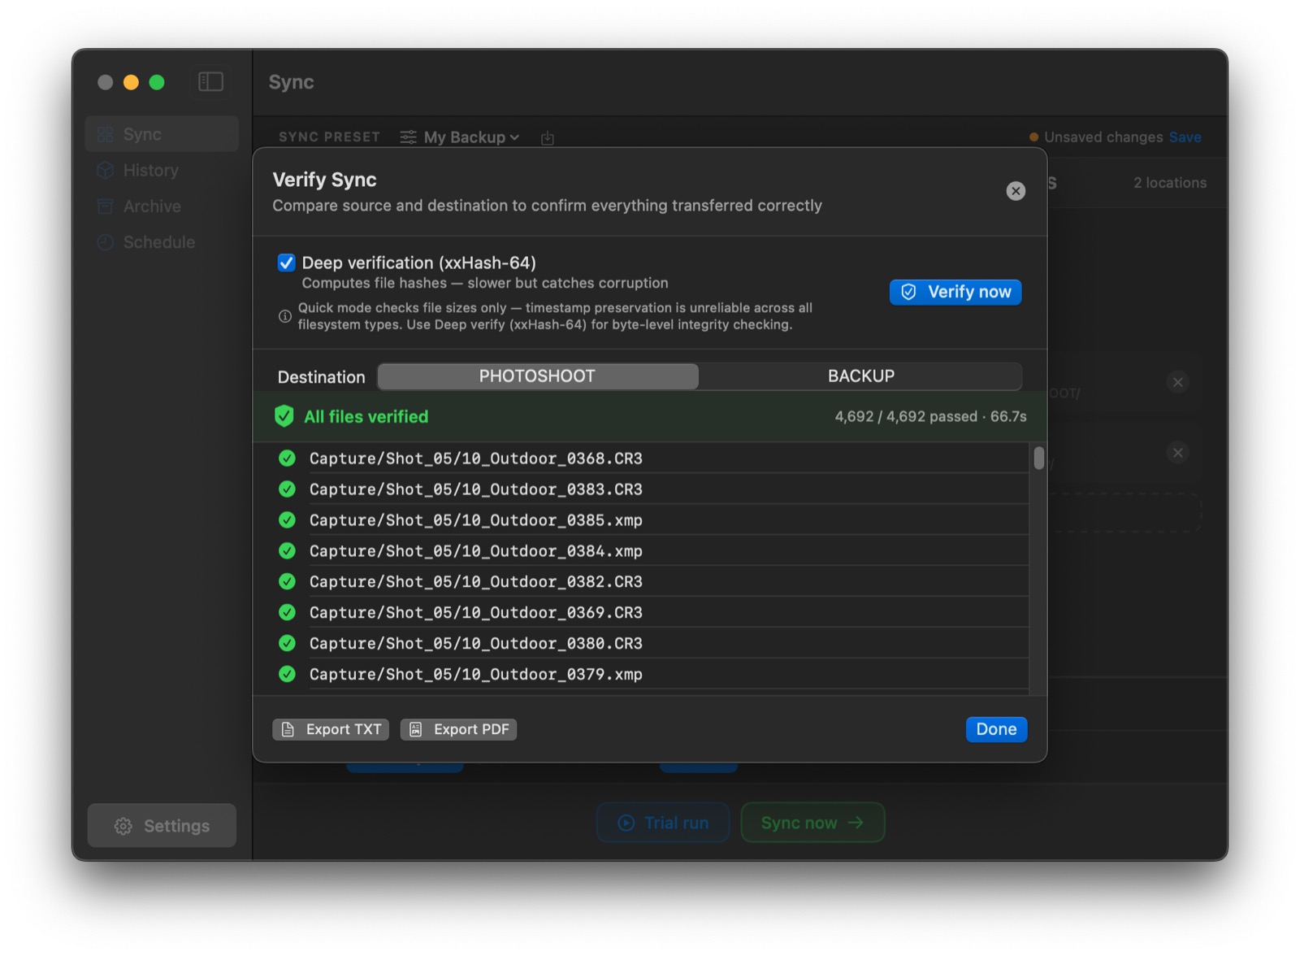Select file 10_Outdoor_0384.xmp row

(x=641, y=551)
